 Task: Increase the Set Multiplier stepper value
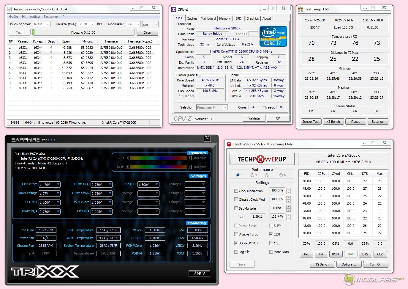tap(288, 207)
